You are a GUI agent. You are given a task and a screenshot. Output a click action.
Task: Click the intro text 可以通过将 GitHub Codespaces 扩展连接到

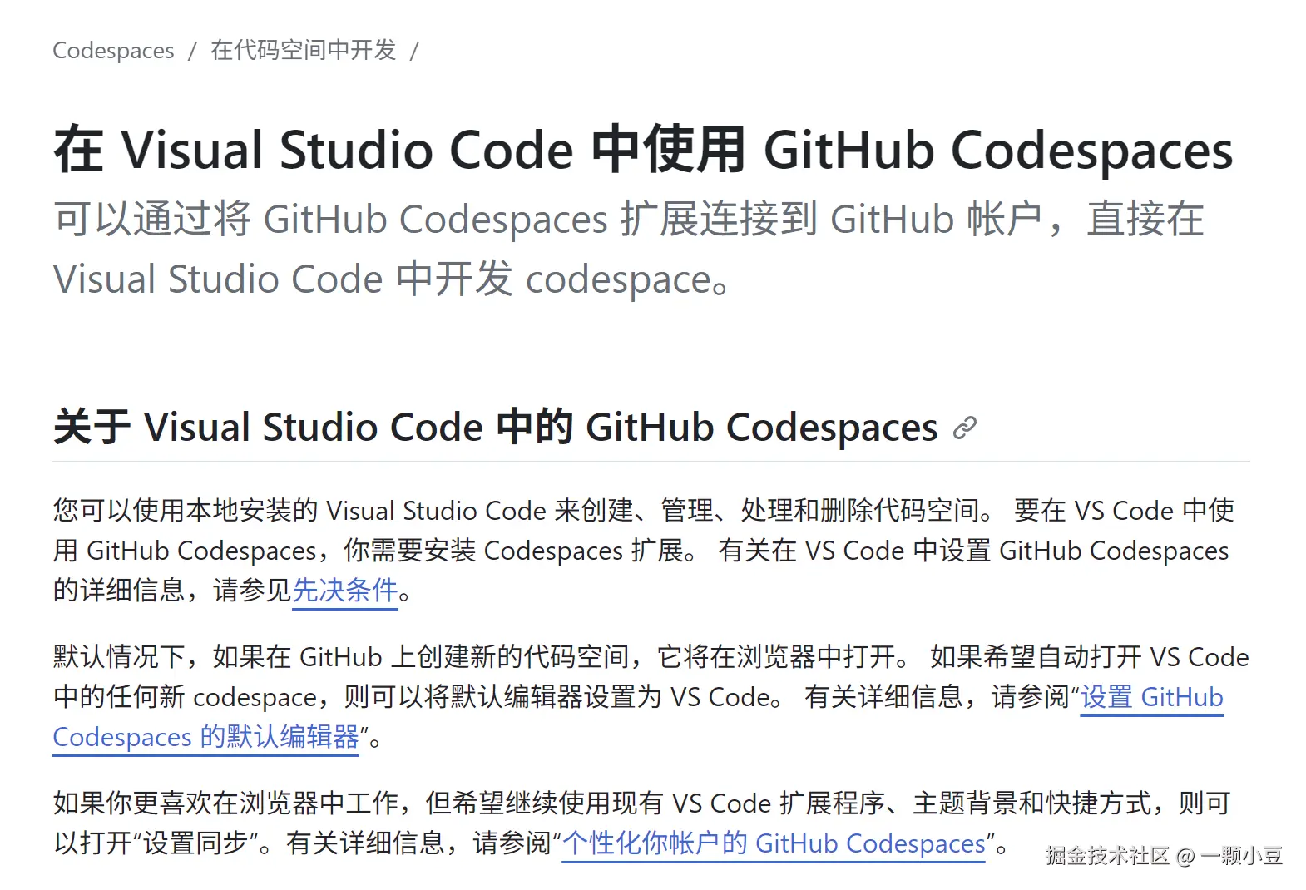[628, 249]
